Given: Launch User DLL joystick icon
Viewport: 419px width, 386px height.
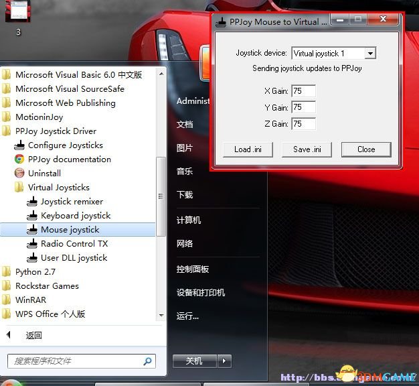Looking at the screenshot, I should click(32, 258).
